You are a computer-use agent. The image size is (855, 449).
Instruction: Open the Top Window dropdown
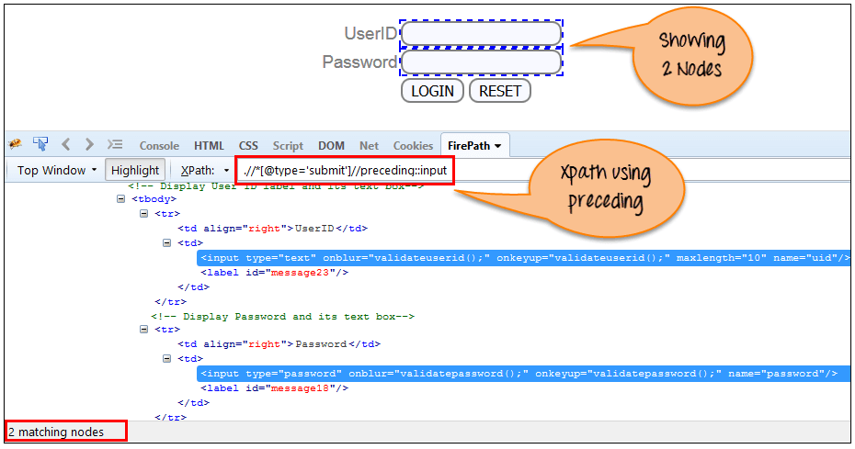pos(57,170)
